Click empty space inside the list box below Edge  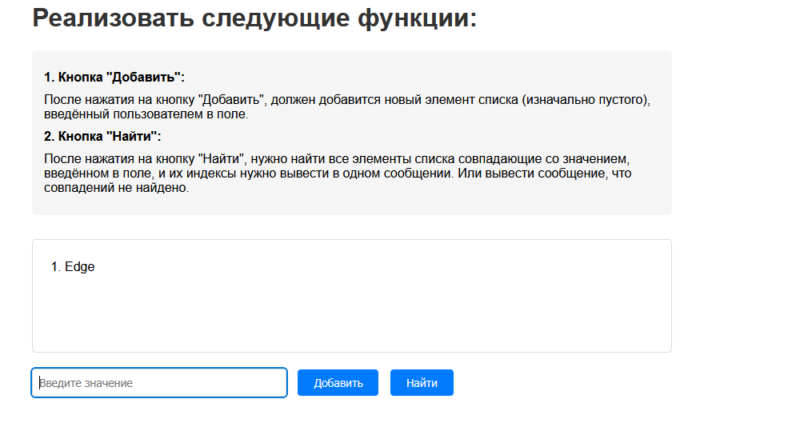click(x=352, y=316)
